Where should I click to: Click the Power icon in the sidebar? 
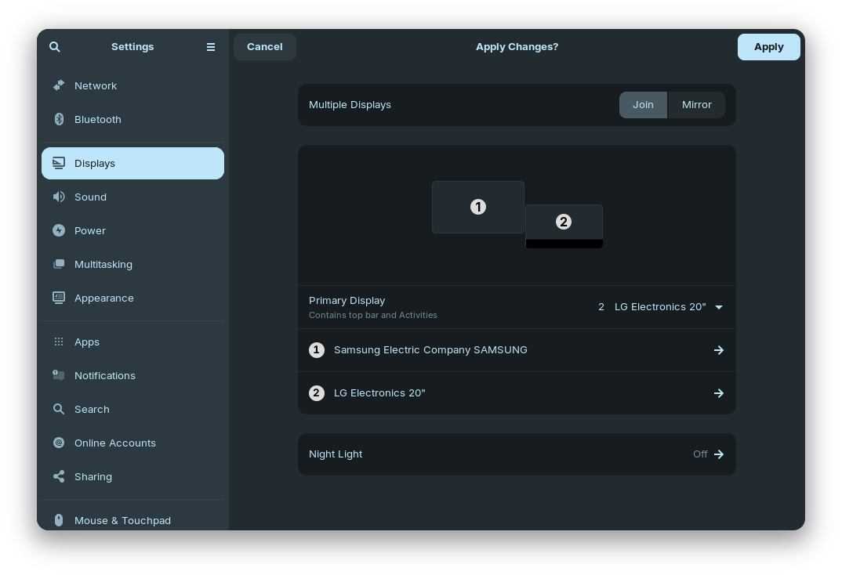[x=59, y=230]
